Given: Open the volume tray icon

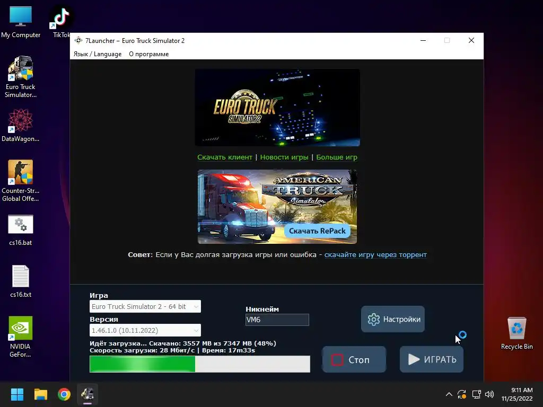Looking at the screenshot, I should pyautogui.click(x=489, y=394).
